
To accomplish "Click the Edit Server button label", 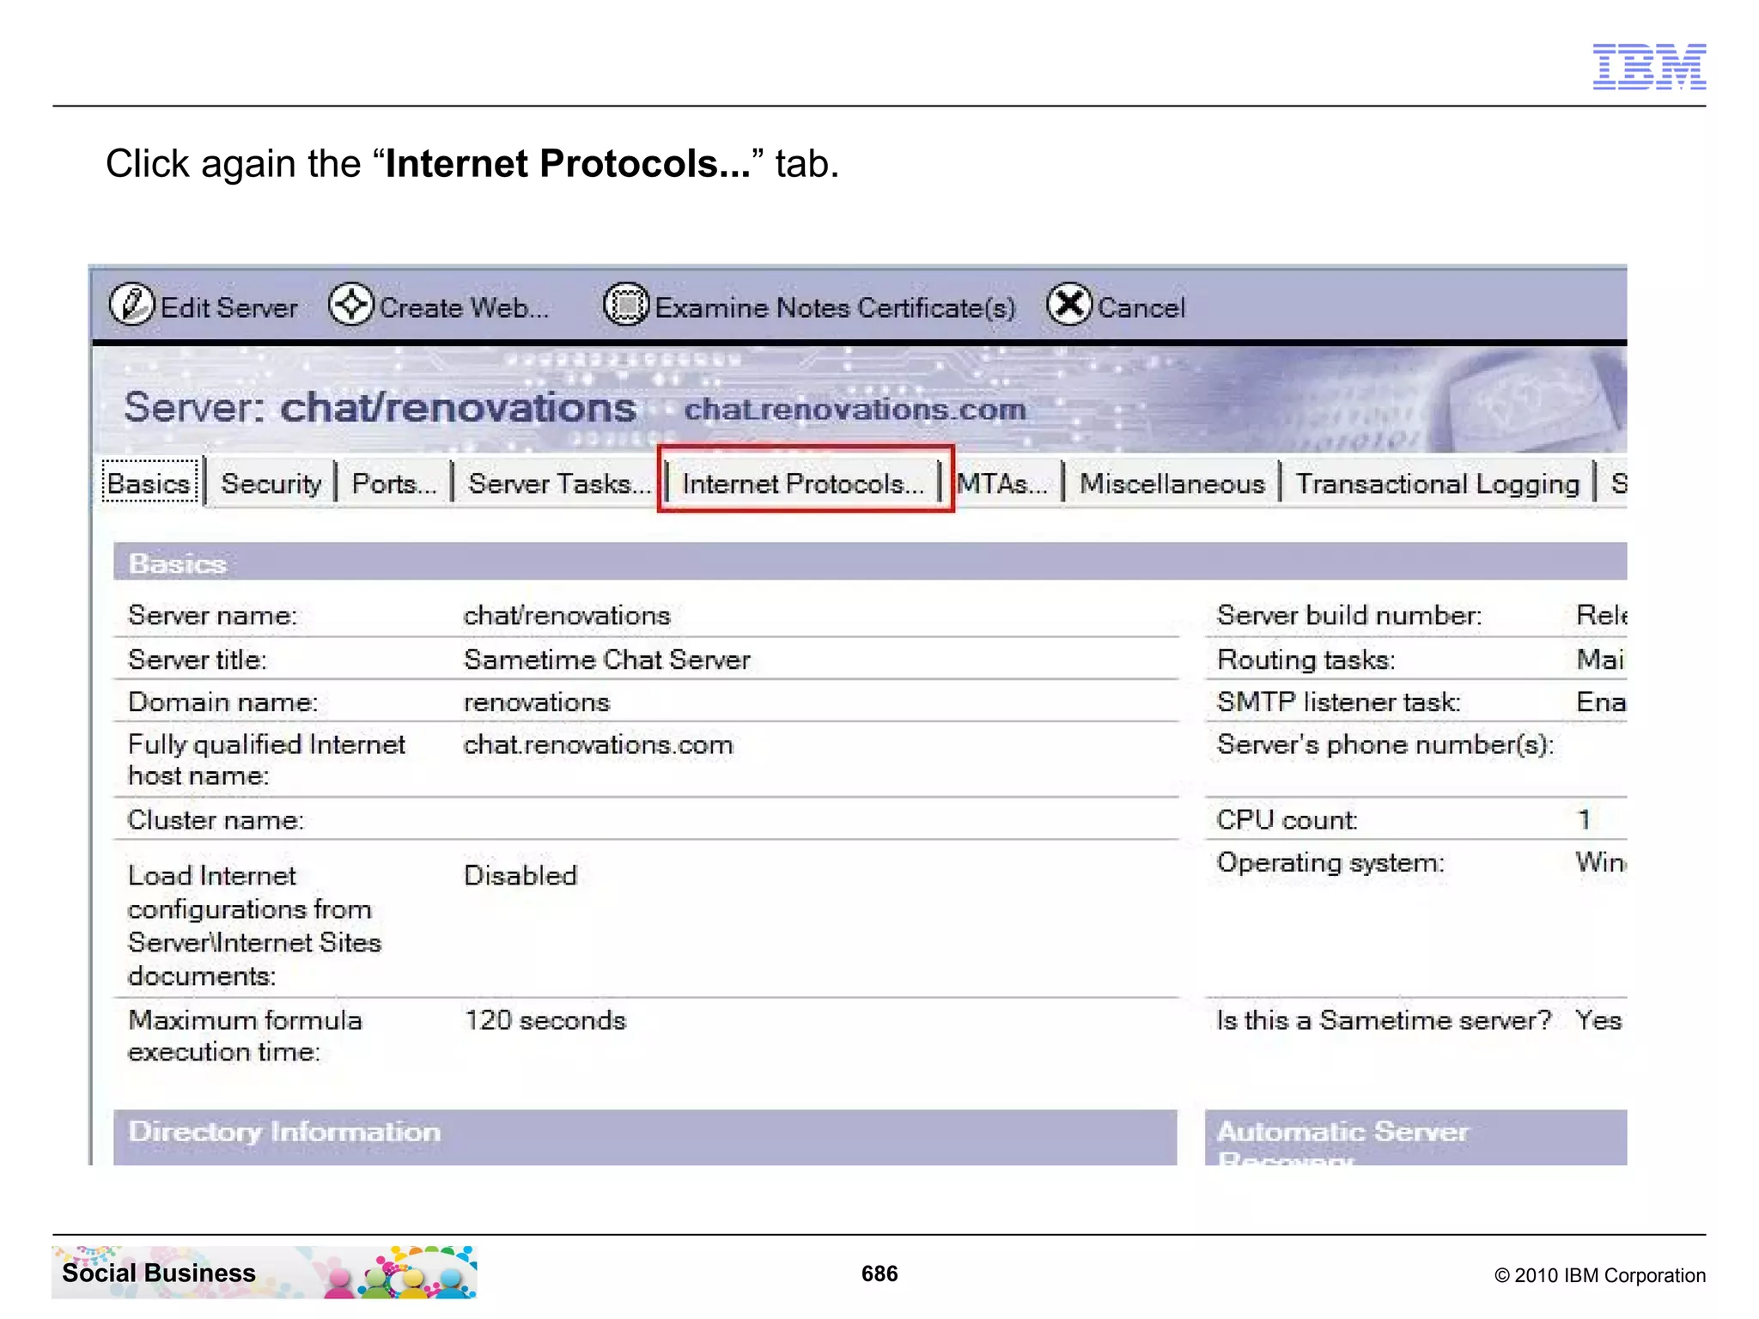I will (x=228, y=307).
